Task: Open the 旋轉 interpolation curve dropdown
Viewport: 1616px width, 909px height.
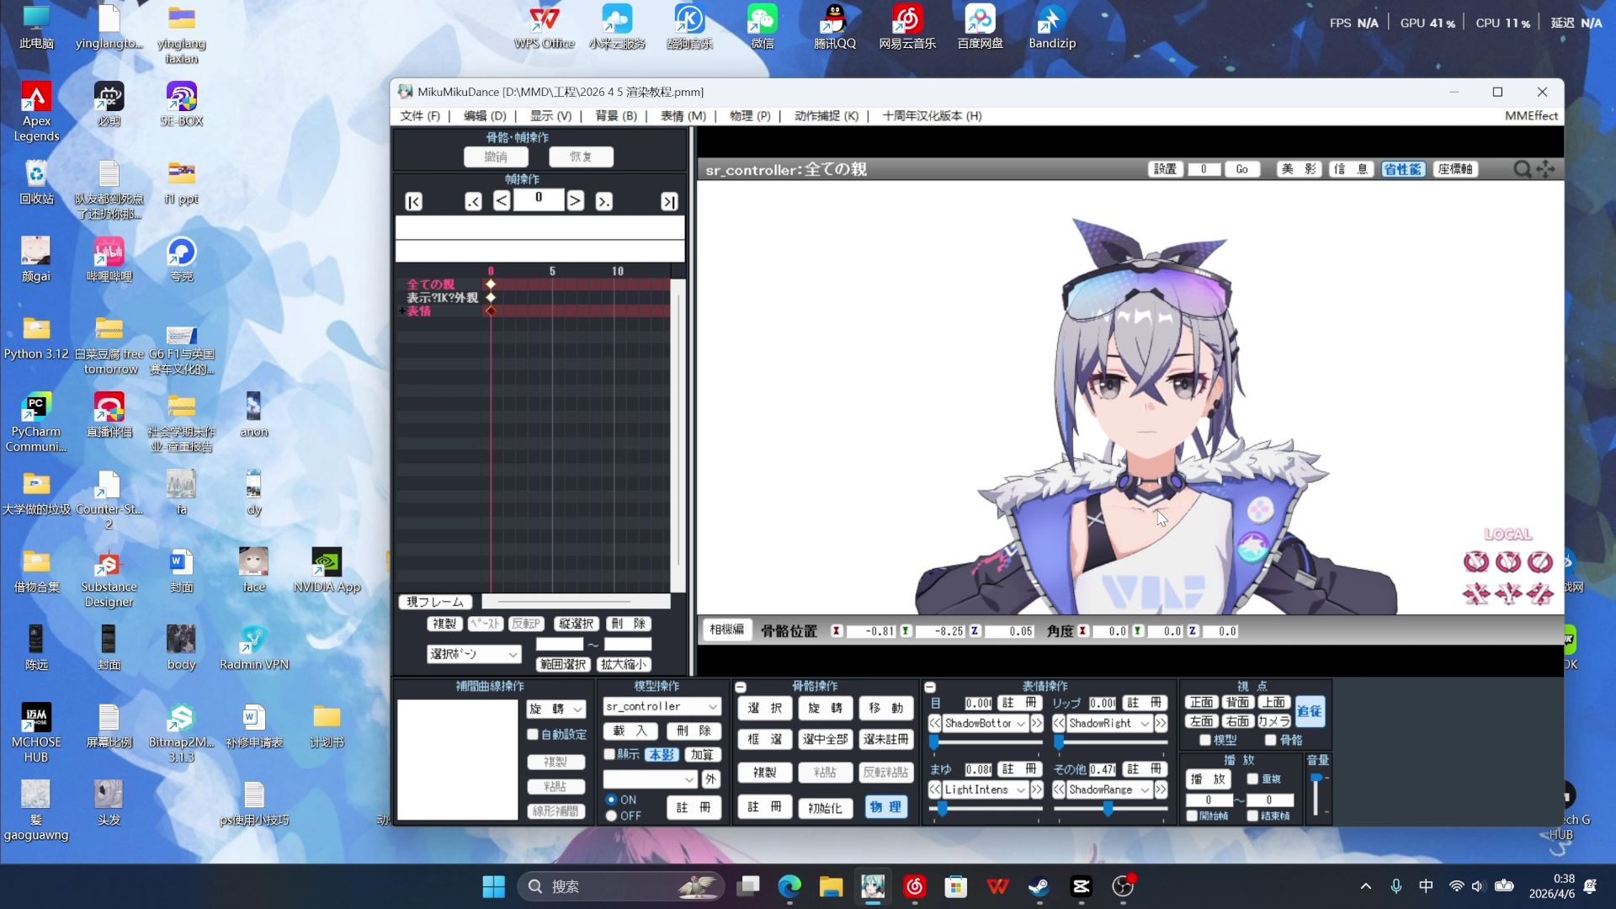Action: coord(555,709)
